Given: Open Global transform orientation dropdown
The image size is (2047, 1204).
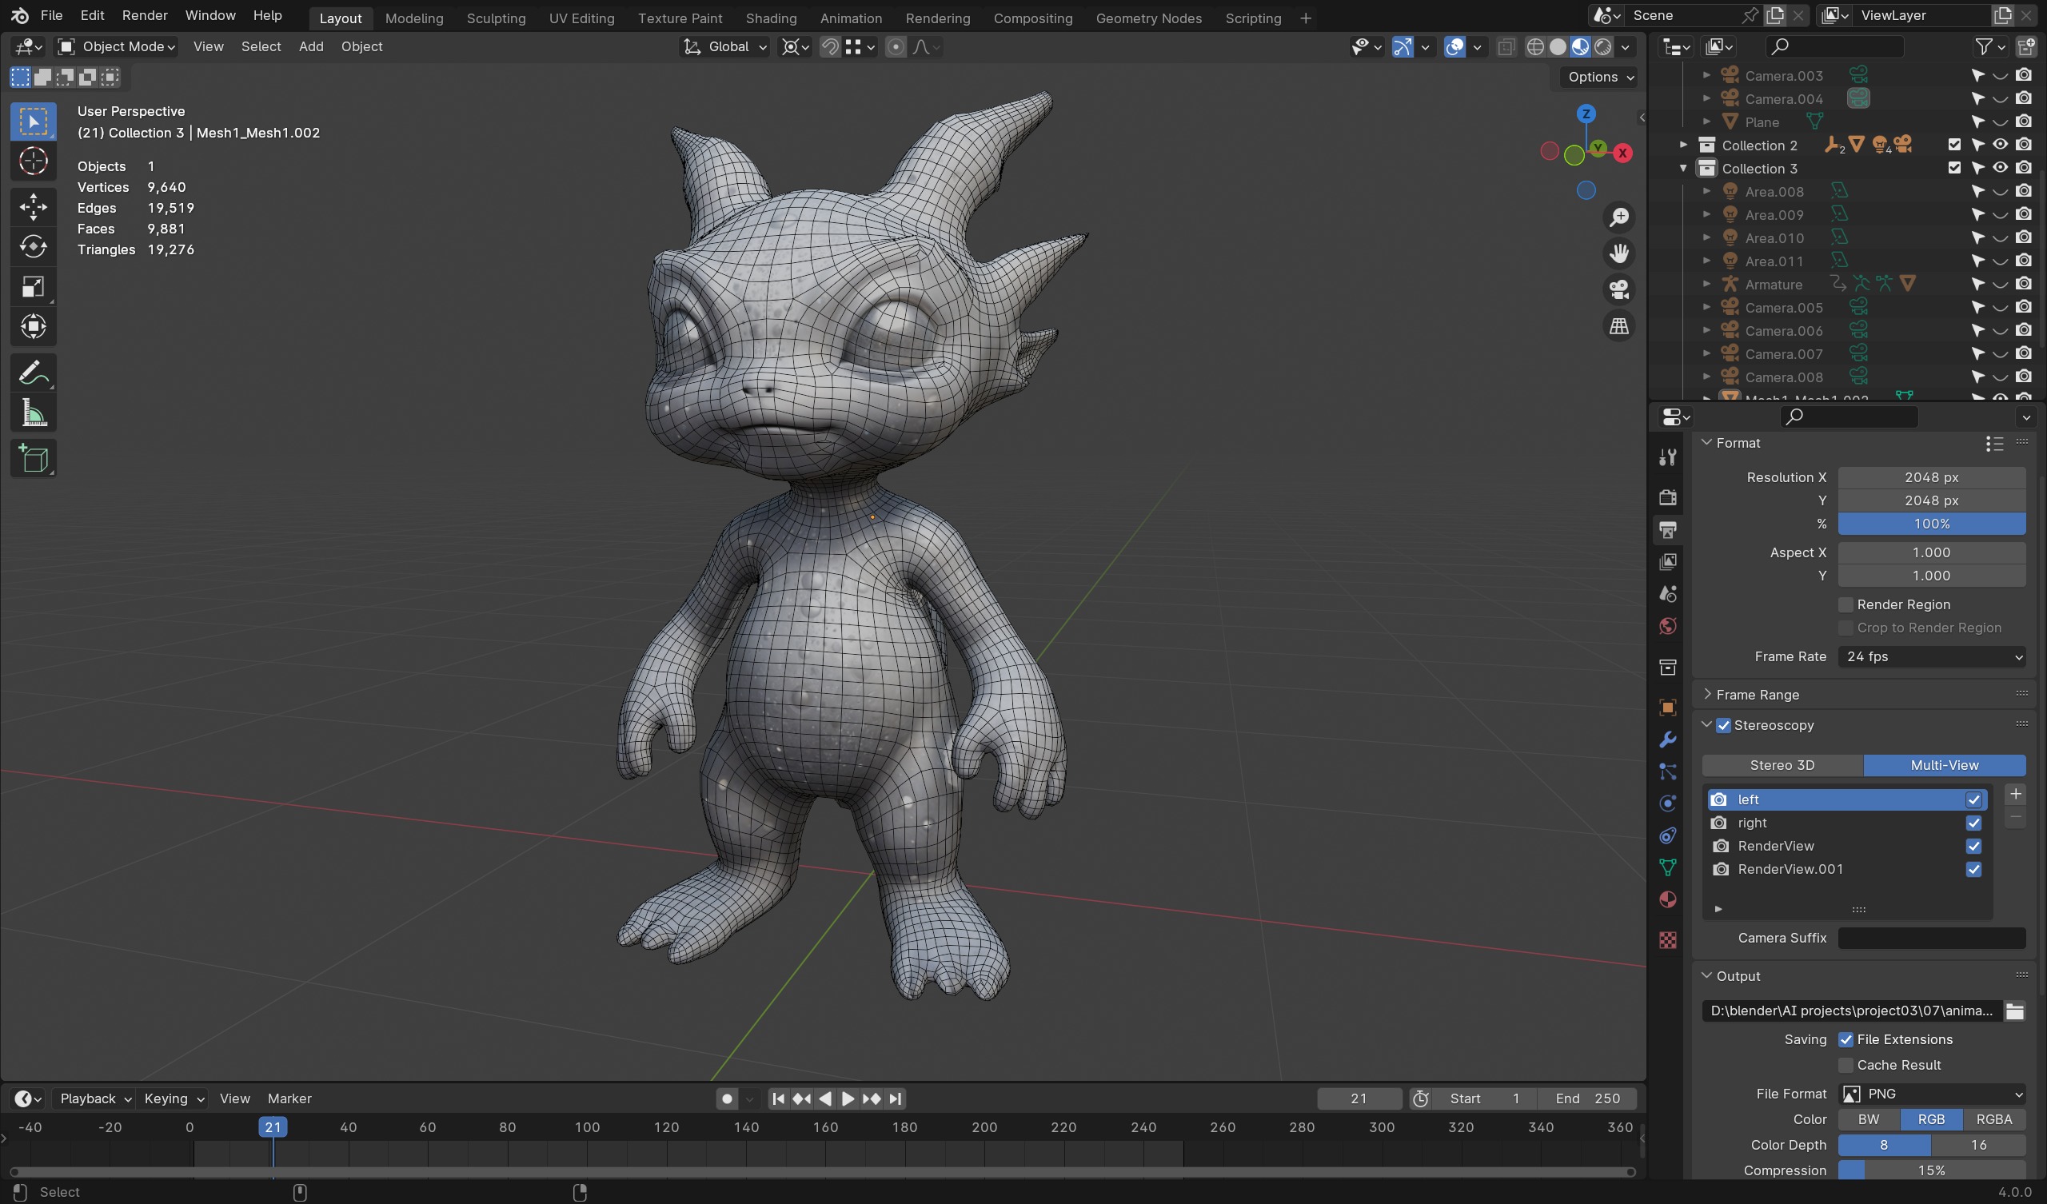Looking at the screenshot, I should [x=724, y=47].
